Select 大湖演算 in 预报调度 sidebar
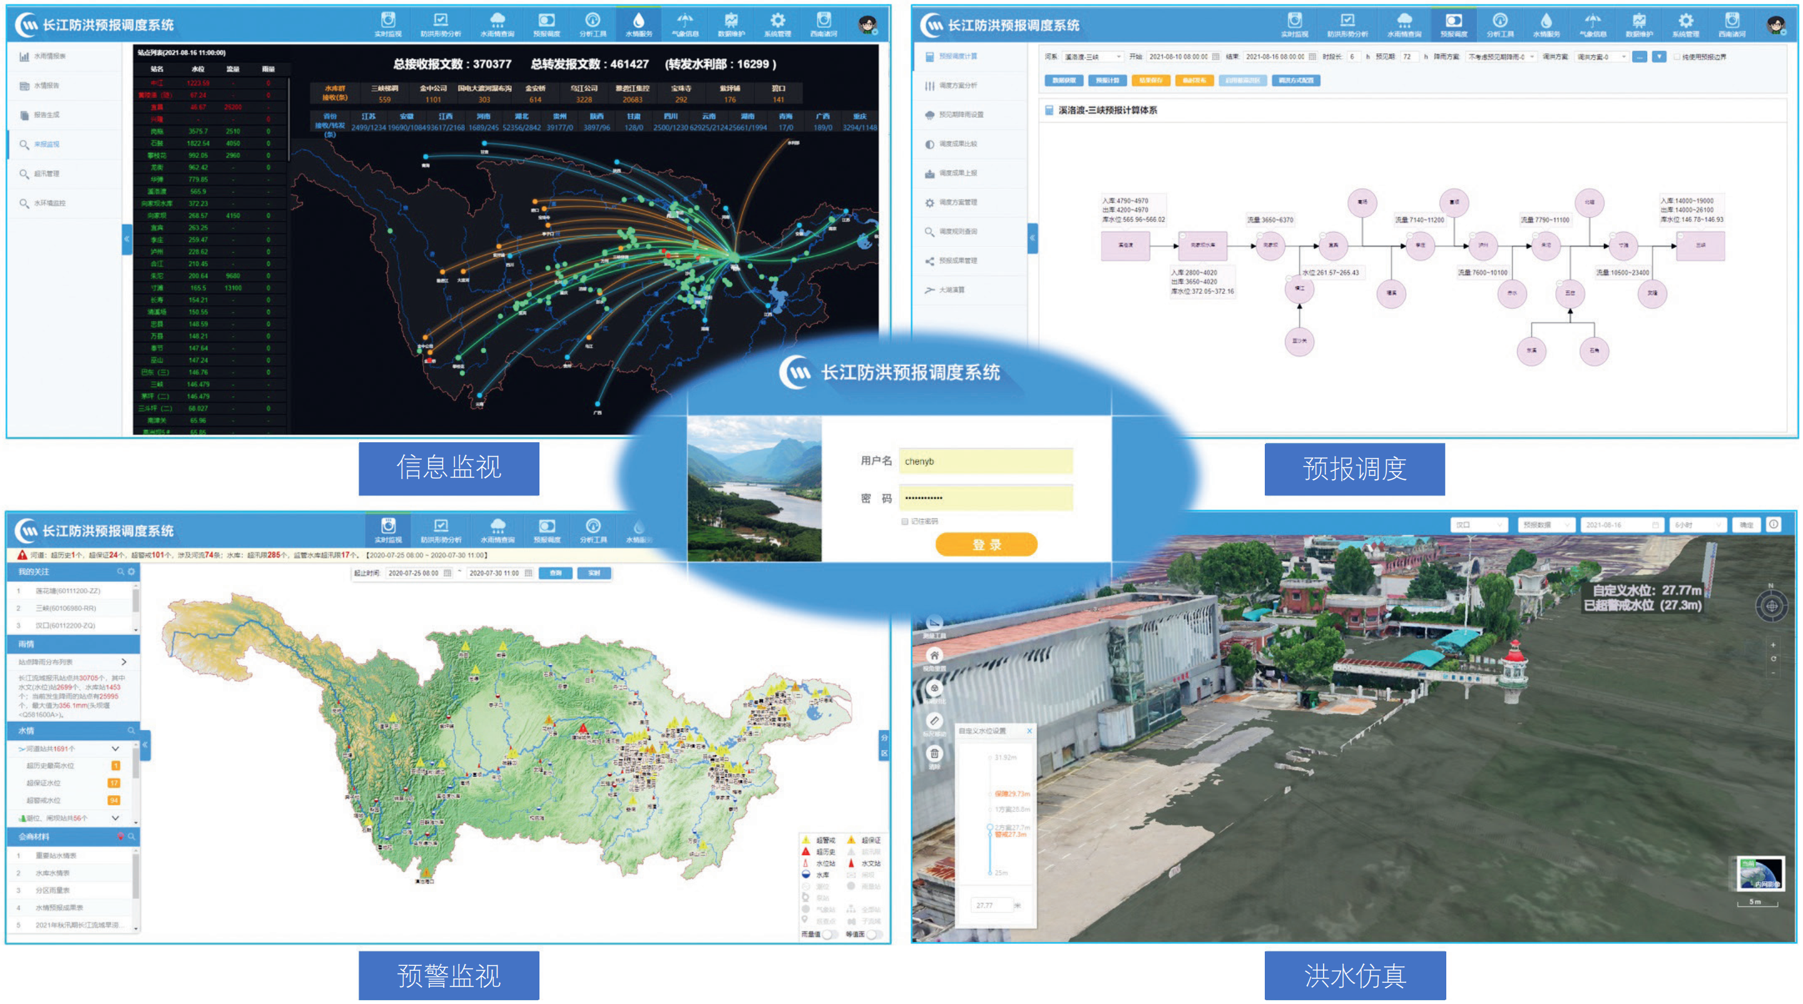 point(951,290)
